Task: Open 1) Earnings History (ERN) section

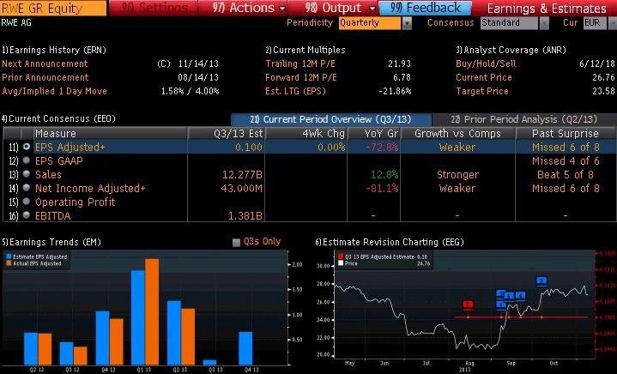Action: click(54, 50)
